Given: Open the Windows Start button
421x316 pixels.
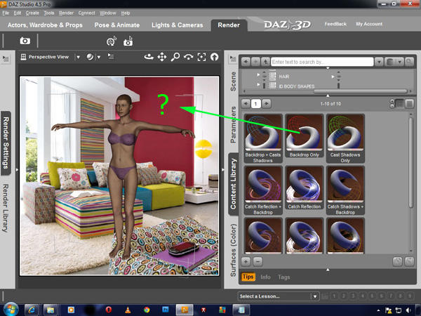Looking at the screenshot, I should tap(10, 309).
